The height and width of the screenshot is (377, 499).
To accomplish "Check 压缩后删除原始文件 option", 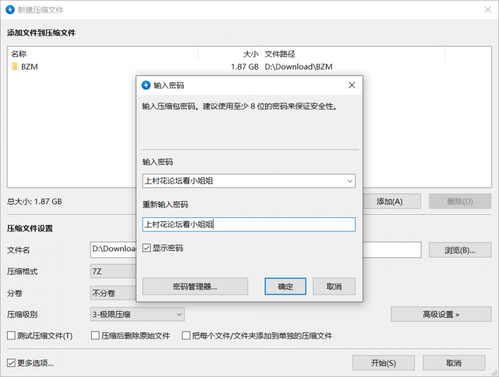I will coord(96,336).
